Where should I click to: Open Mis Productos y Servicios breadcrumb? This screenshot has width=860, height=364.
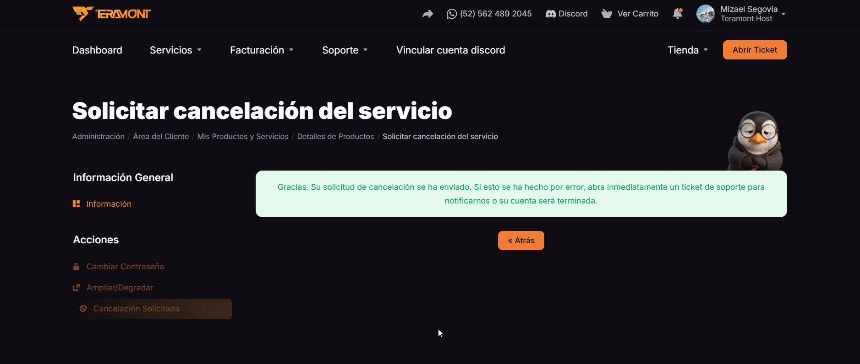pos(243,136)
